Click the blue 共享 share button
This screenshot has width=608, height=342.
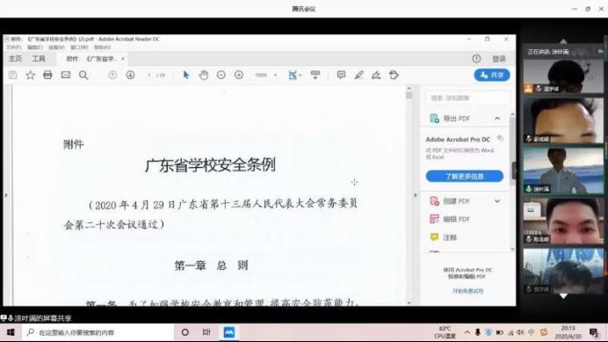tap(492, 75)
